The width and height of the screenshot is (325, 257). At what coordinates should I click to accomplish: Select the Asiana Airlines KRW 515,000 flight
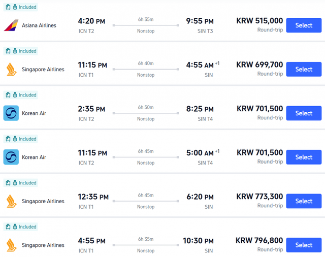(304, 25)
